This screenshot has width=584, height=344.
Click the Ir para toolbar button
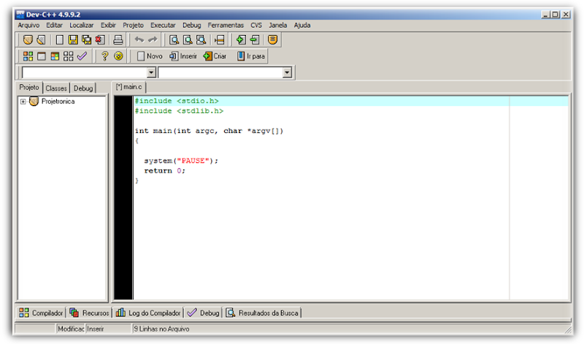[251, 56]
